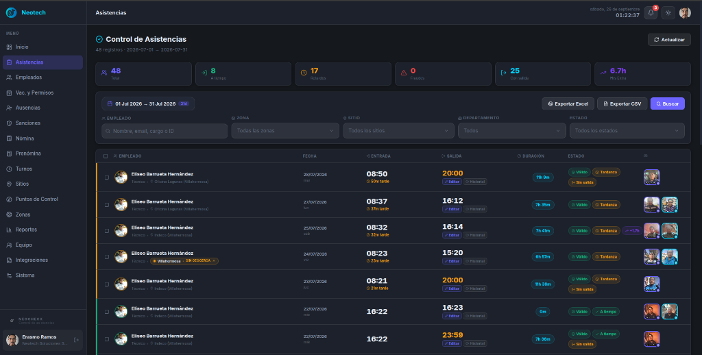702x355 pixels.
Task: Click Editar under the 28/07/2026 salida
Action: 452,182
